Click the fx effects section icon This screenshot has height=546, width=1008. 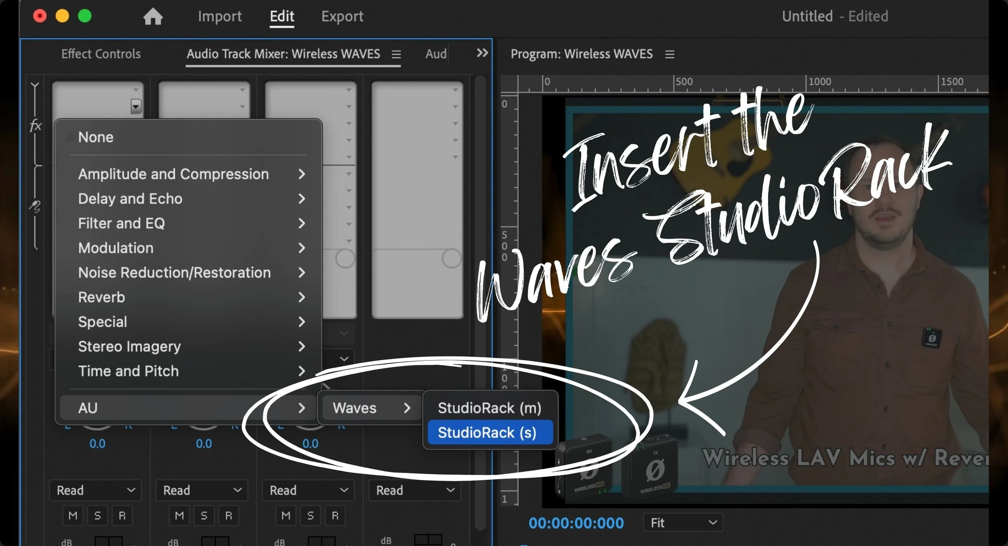coord(35,125)
